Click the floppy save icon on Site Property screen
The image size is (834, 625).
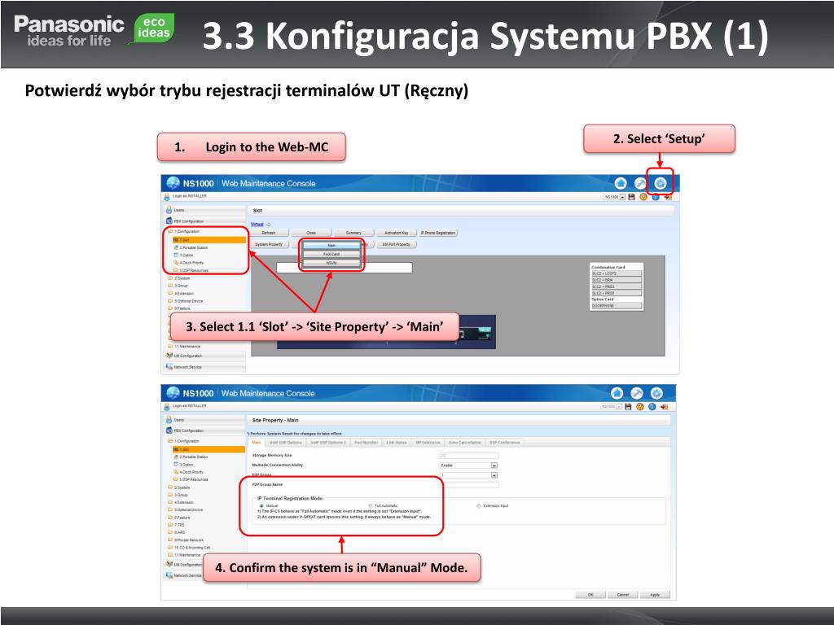pos(628,407)
